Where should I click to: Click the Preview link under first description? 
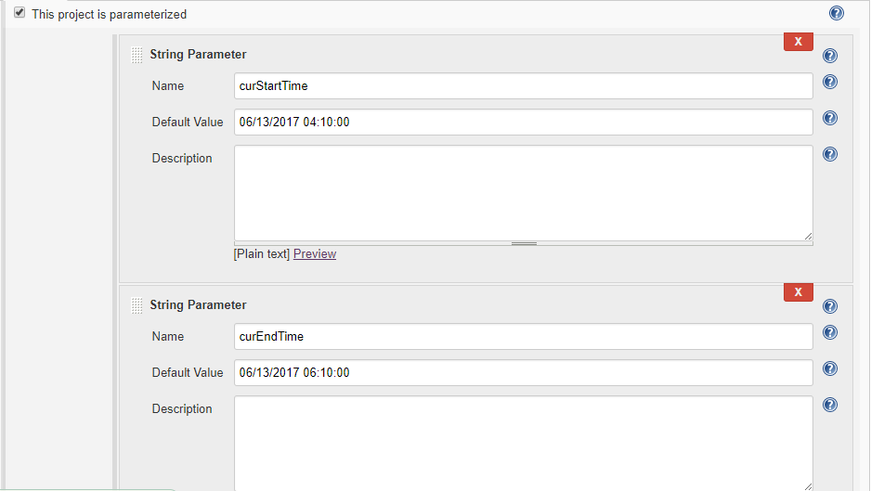(315, 253)
